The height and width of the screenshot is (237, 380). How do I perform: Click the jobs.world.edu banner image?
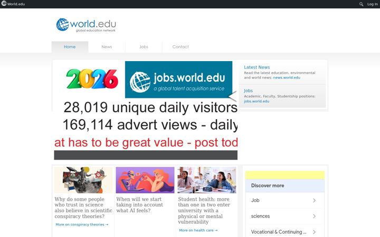tap(178, 80)
